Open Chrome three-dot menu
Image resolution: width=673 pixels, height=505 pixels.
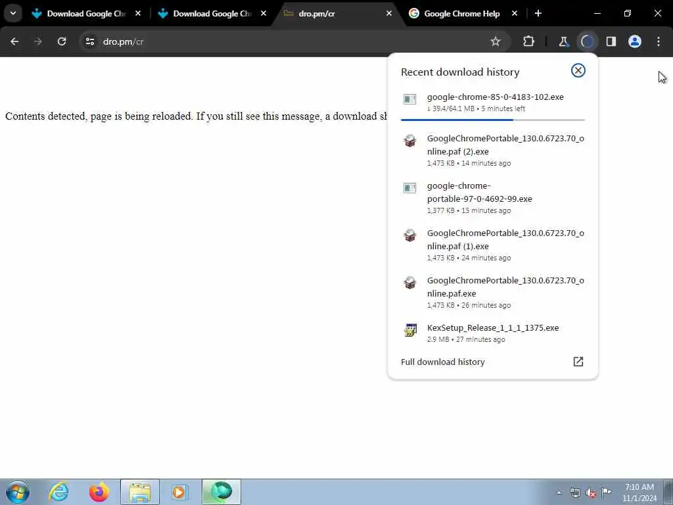click(x=659, y=41)
